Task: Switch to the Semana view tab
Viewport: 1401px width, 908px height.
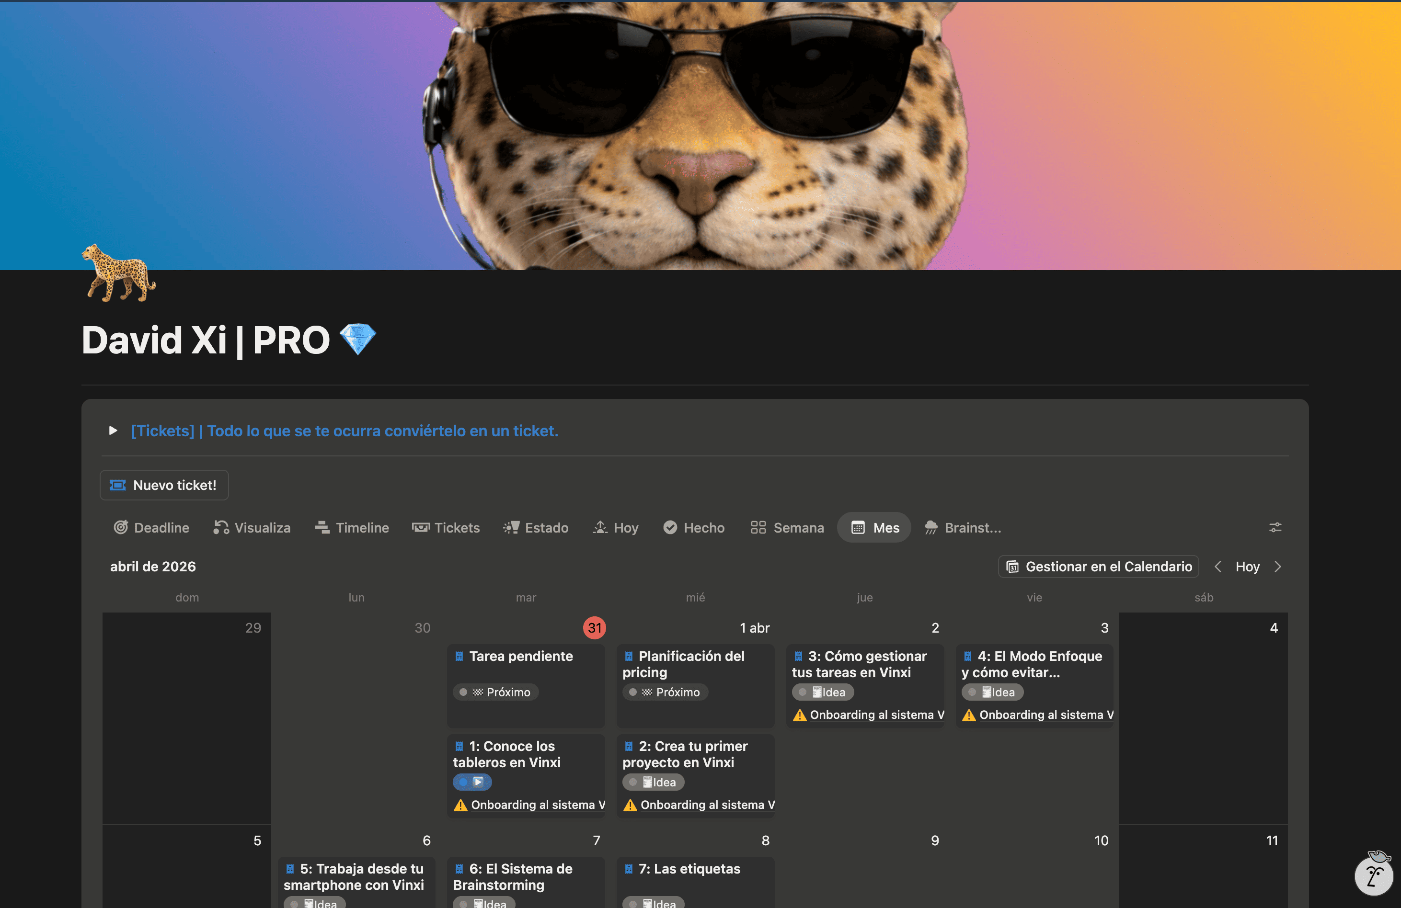Action: (787, 527)
